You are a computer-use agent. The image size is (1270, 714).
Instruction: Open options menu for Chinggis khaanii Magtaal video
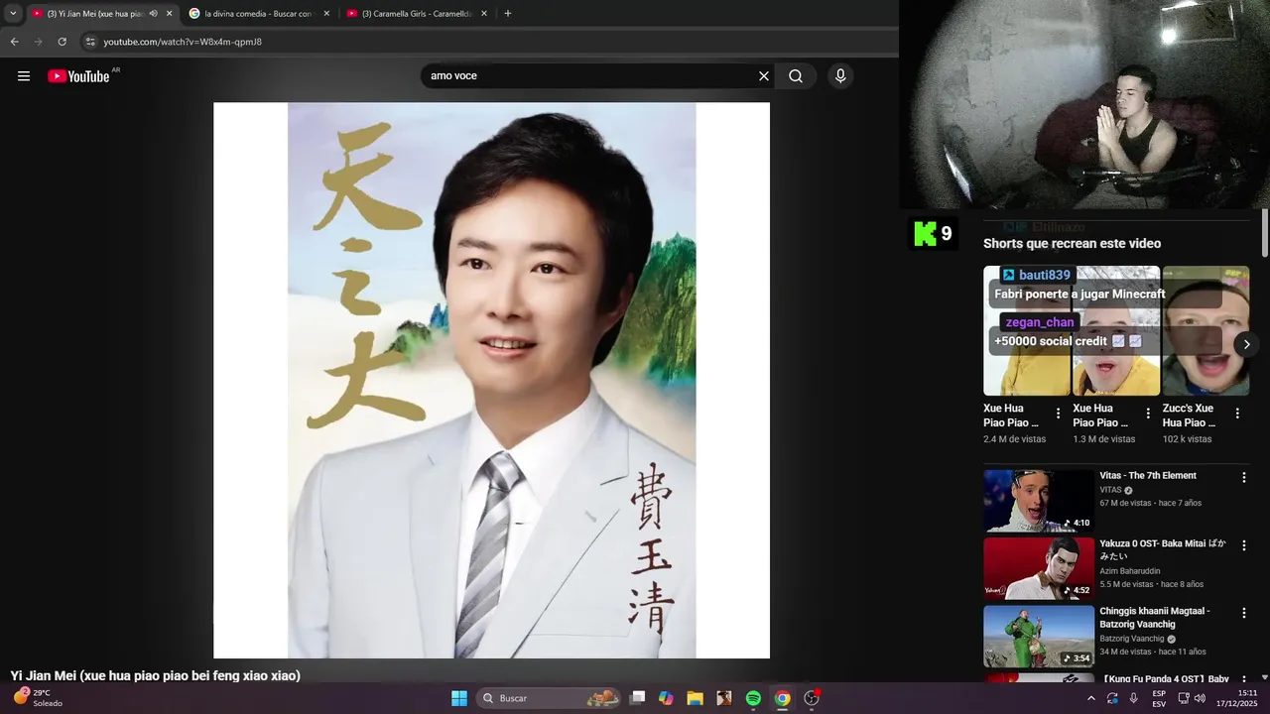click(x=1243, y=614)
